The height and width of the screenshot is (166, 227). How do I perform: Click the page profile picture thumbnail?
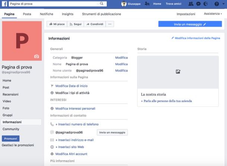[22, 41]
